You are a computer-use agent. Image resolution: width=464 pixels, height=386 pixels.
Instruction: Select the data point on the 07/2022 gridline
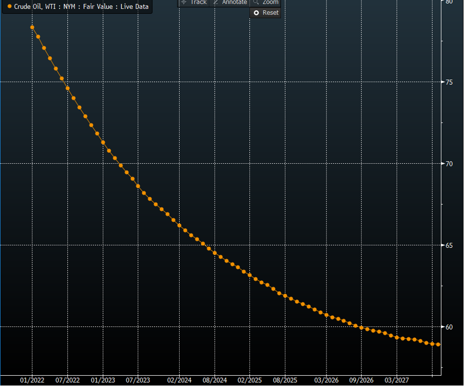68,88
